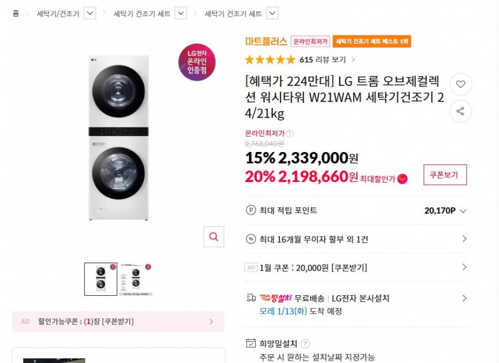499x363 pixels.
Task: Click the 쿠폰보기 button
Action: [445, 175]
